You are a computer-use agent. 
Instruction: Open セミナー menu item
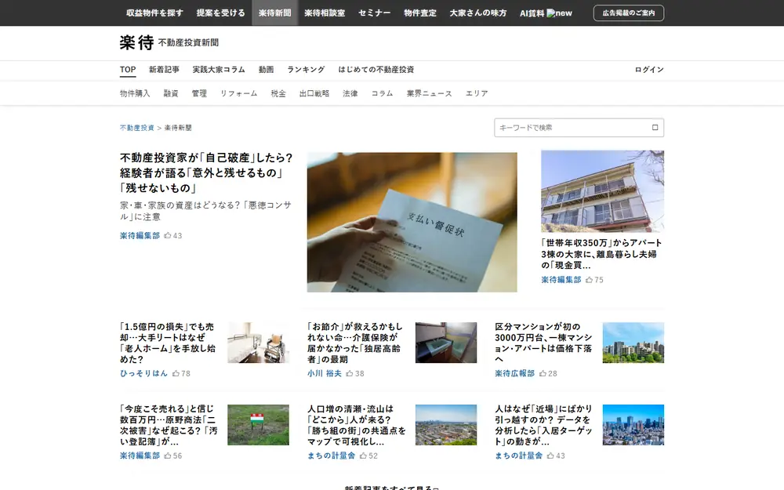coord(374,13)
